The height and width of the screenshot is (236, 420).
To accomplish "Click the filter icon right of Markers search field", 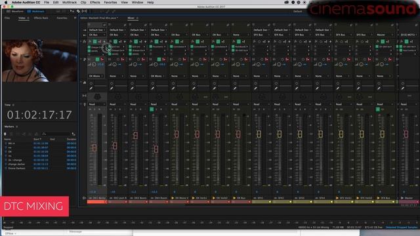I will (x=73, y=134).
